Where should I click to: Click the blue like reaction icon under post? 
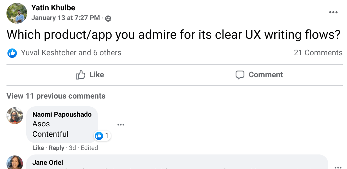click(x=12, y=53)
